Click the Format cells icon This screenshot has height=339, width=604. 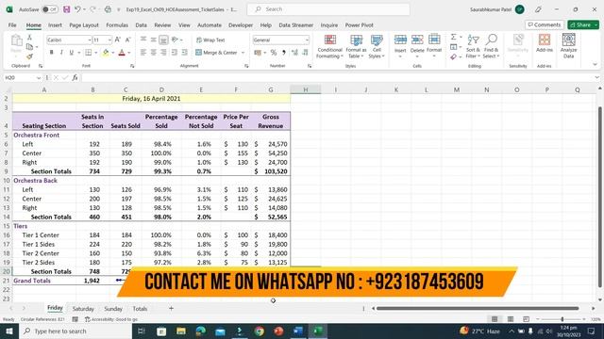tap(434, 40)
